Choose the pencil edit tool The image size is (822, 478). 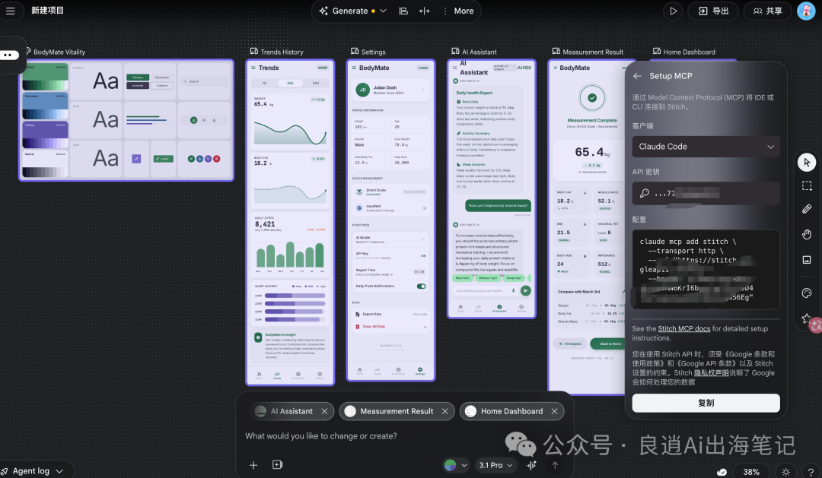pyautogui.click(x=807, y=209)
